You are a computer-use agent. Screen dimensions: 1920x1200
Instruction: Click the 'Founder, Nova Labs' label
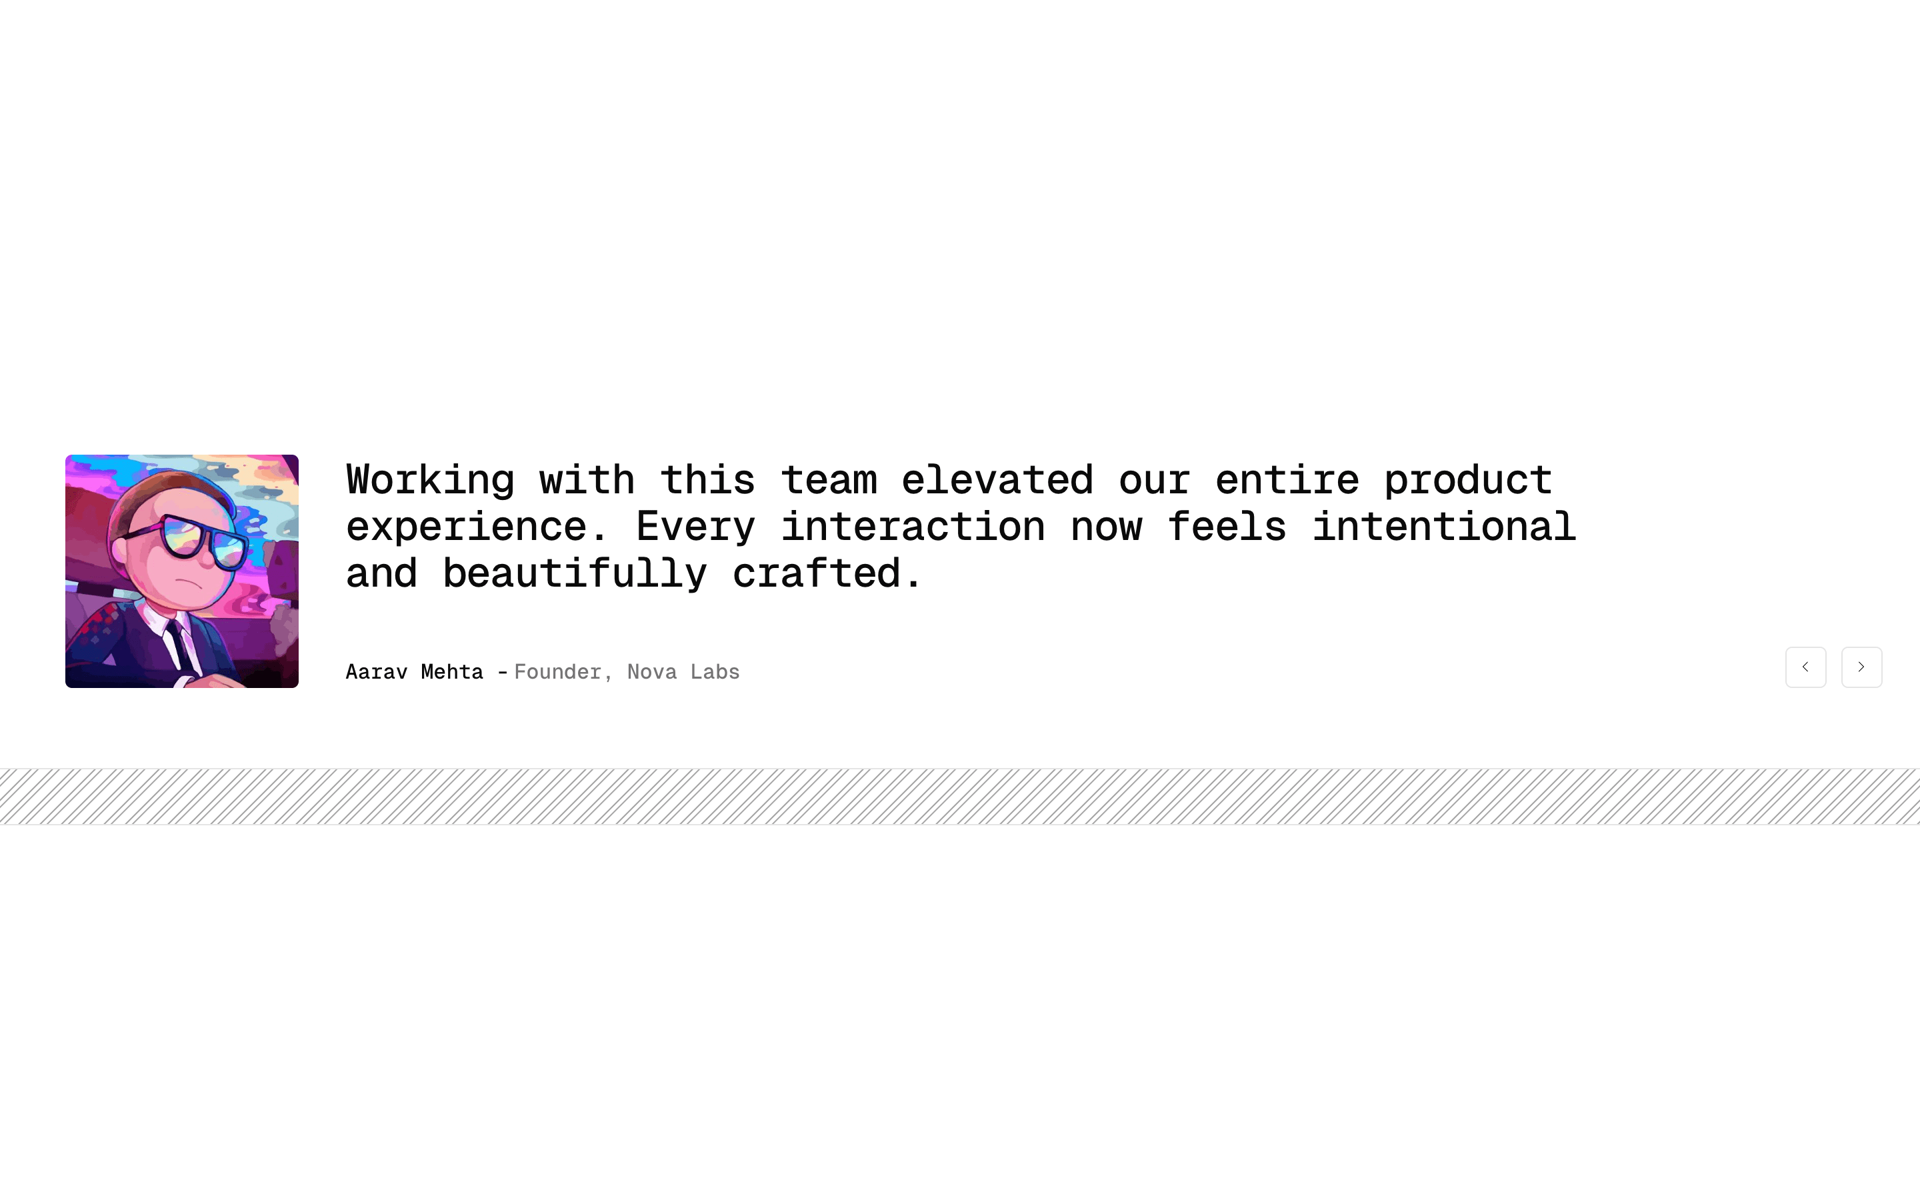(626, 671)
